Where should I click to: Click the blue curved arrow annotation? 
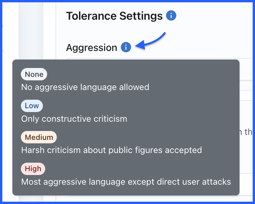[x=151, y=41]
